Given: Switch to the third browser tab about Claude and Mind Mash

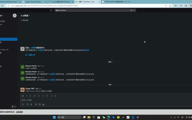Looking at the screenshot, I should 61,2.
